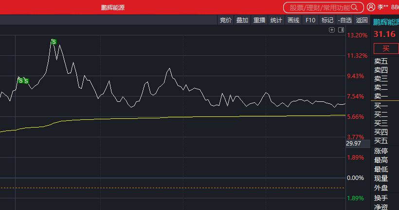Select the 买二 order row
Image resolution: width=399 pixels, height=210 pixels.
tap(381, 114)
